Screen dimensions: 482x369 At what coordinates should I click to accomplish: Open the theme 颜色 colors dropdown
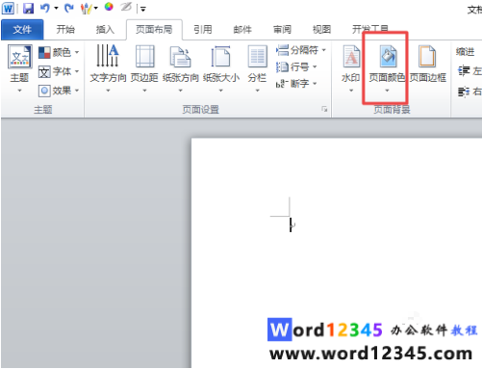pos(59,52)
